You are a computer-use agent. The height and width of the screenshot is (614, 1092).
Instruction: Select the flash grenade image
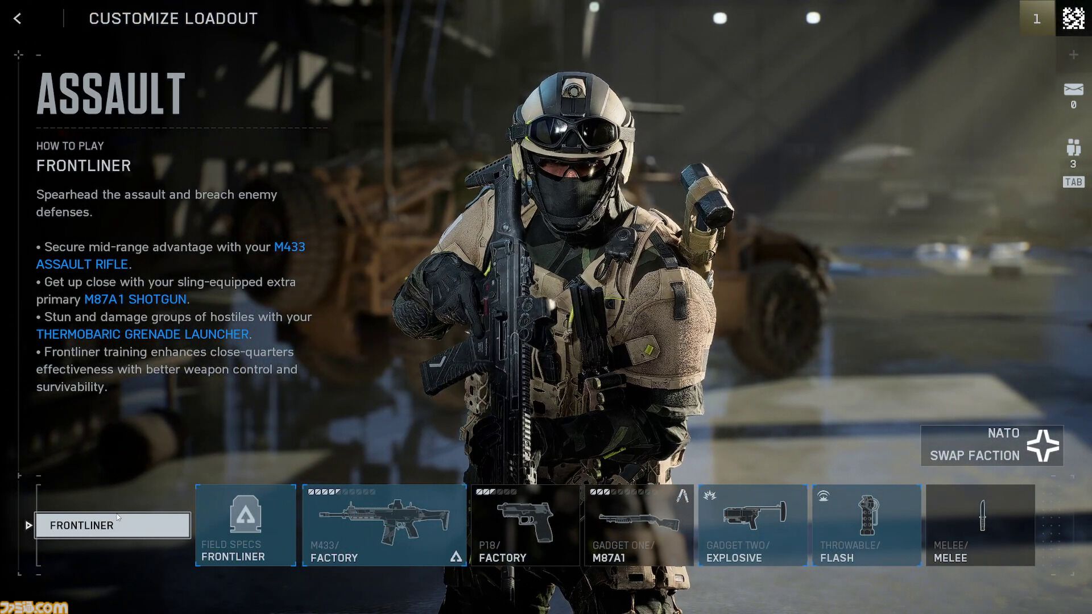click(868, 515)
